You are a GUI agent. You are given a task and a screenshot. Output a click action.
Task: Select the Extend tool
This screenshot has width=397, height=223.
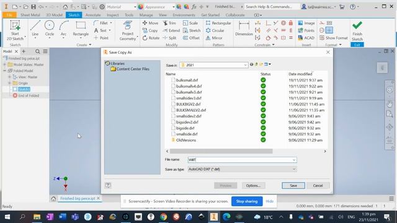[x=171, y=30]
